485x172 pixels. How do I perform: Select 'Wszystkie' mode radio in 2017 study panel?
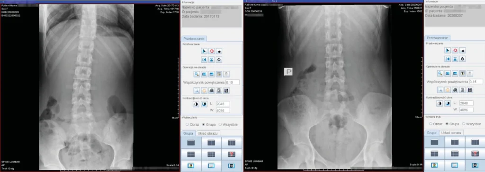220,124
